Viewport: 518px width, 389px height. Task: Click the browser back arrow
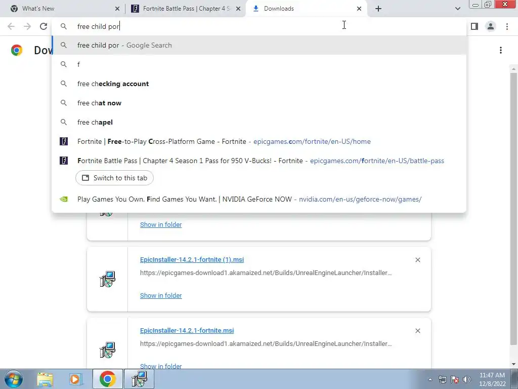pyautogui.click(x=11, y=26)
